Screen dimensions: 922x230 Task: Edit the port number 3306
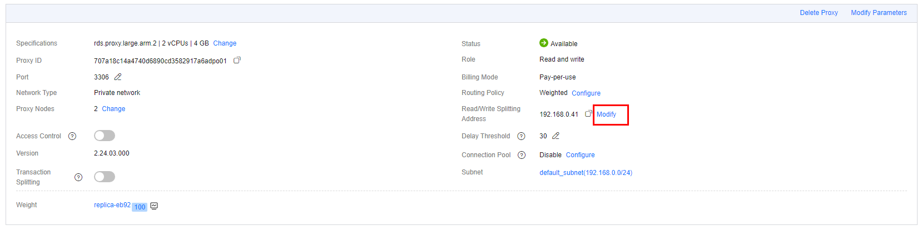pos(118,77)
